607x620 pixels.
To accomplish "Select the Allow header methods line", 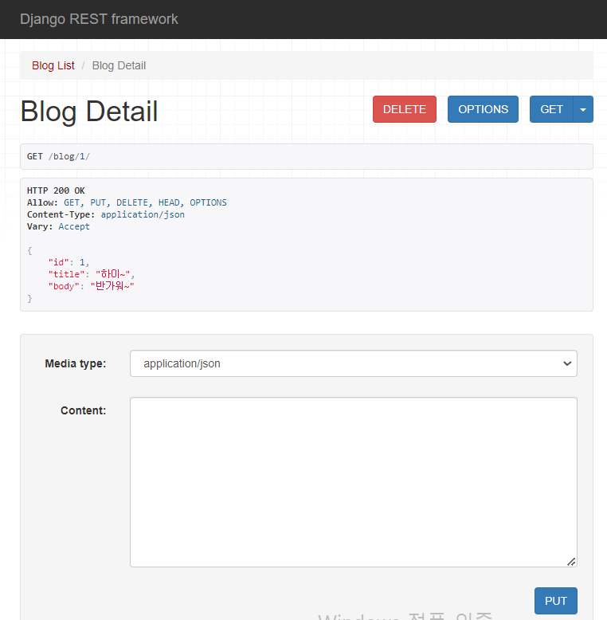I will click(x=127, y=202).
